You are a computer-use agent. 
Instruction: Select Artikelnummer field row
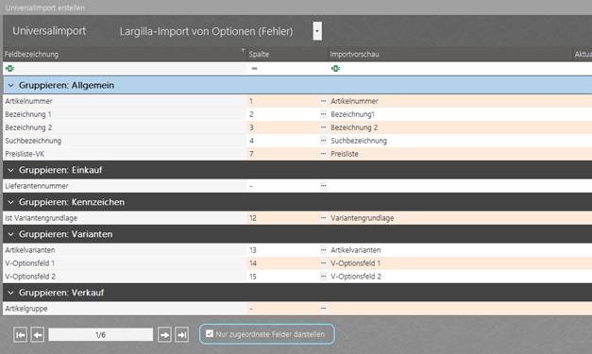[297, 101]
